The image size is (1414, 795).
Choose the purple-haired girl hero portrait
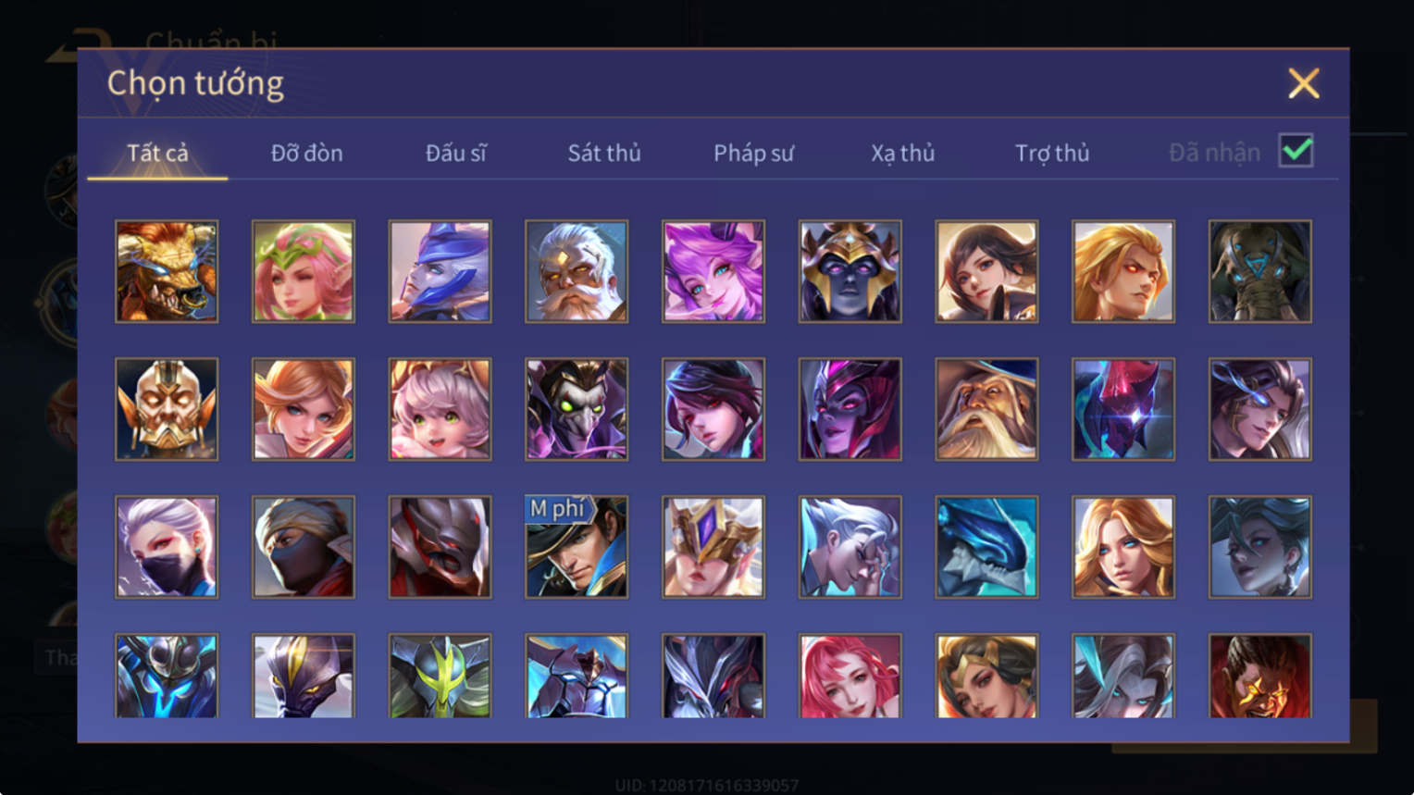(713, 271)
